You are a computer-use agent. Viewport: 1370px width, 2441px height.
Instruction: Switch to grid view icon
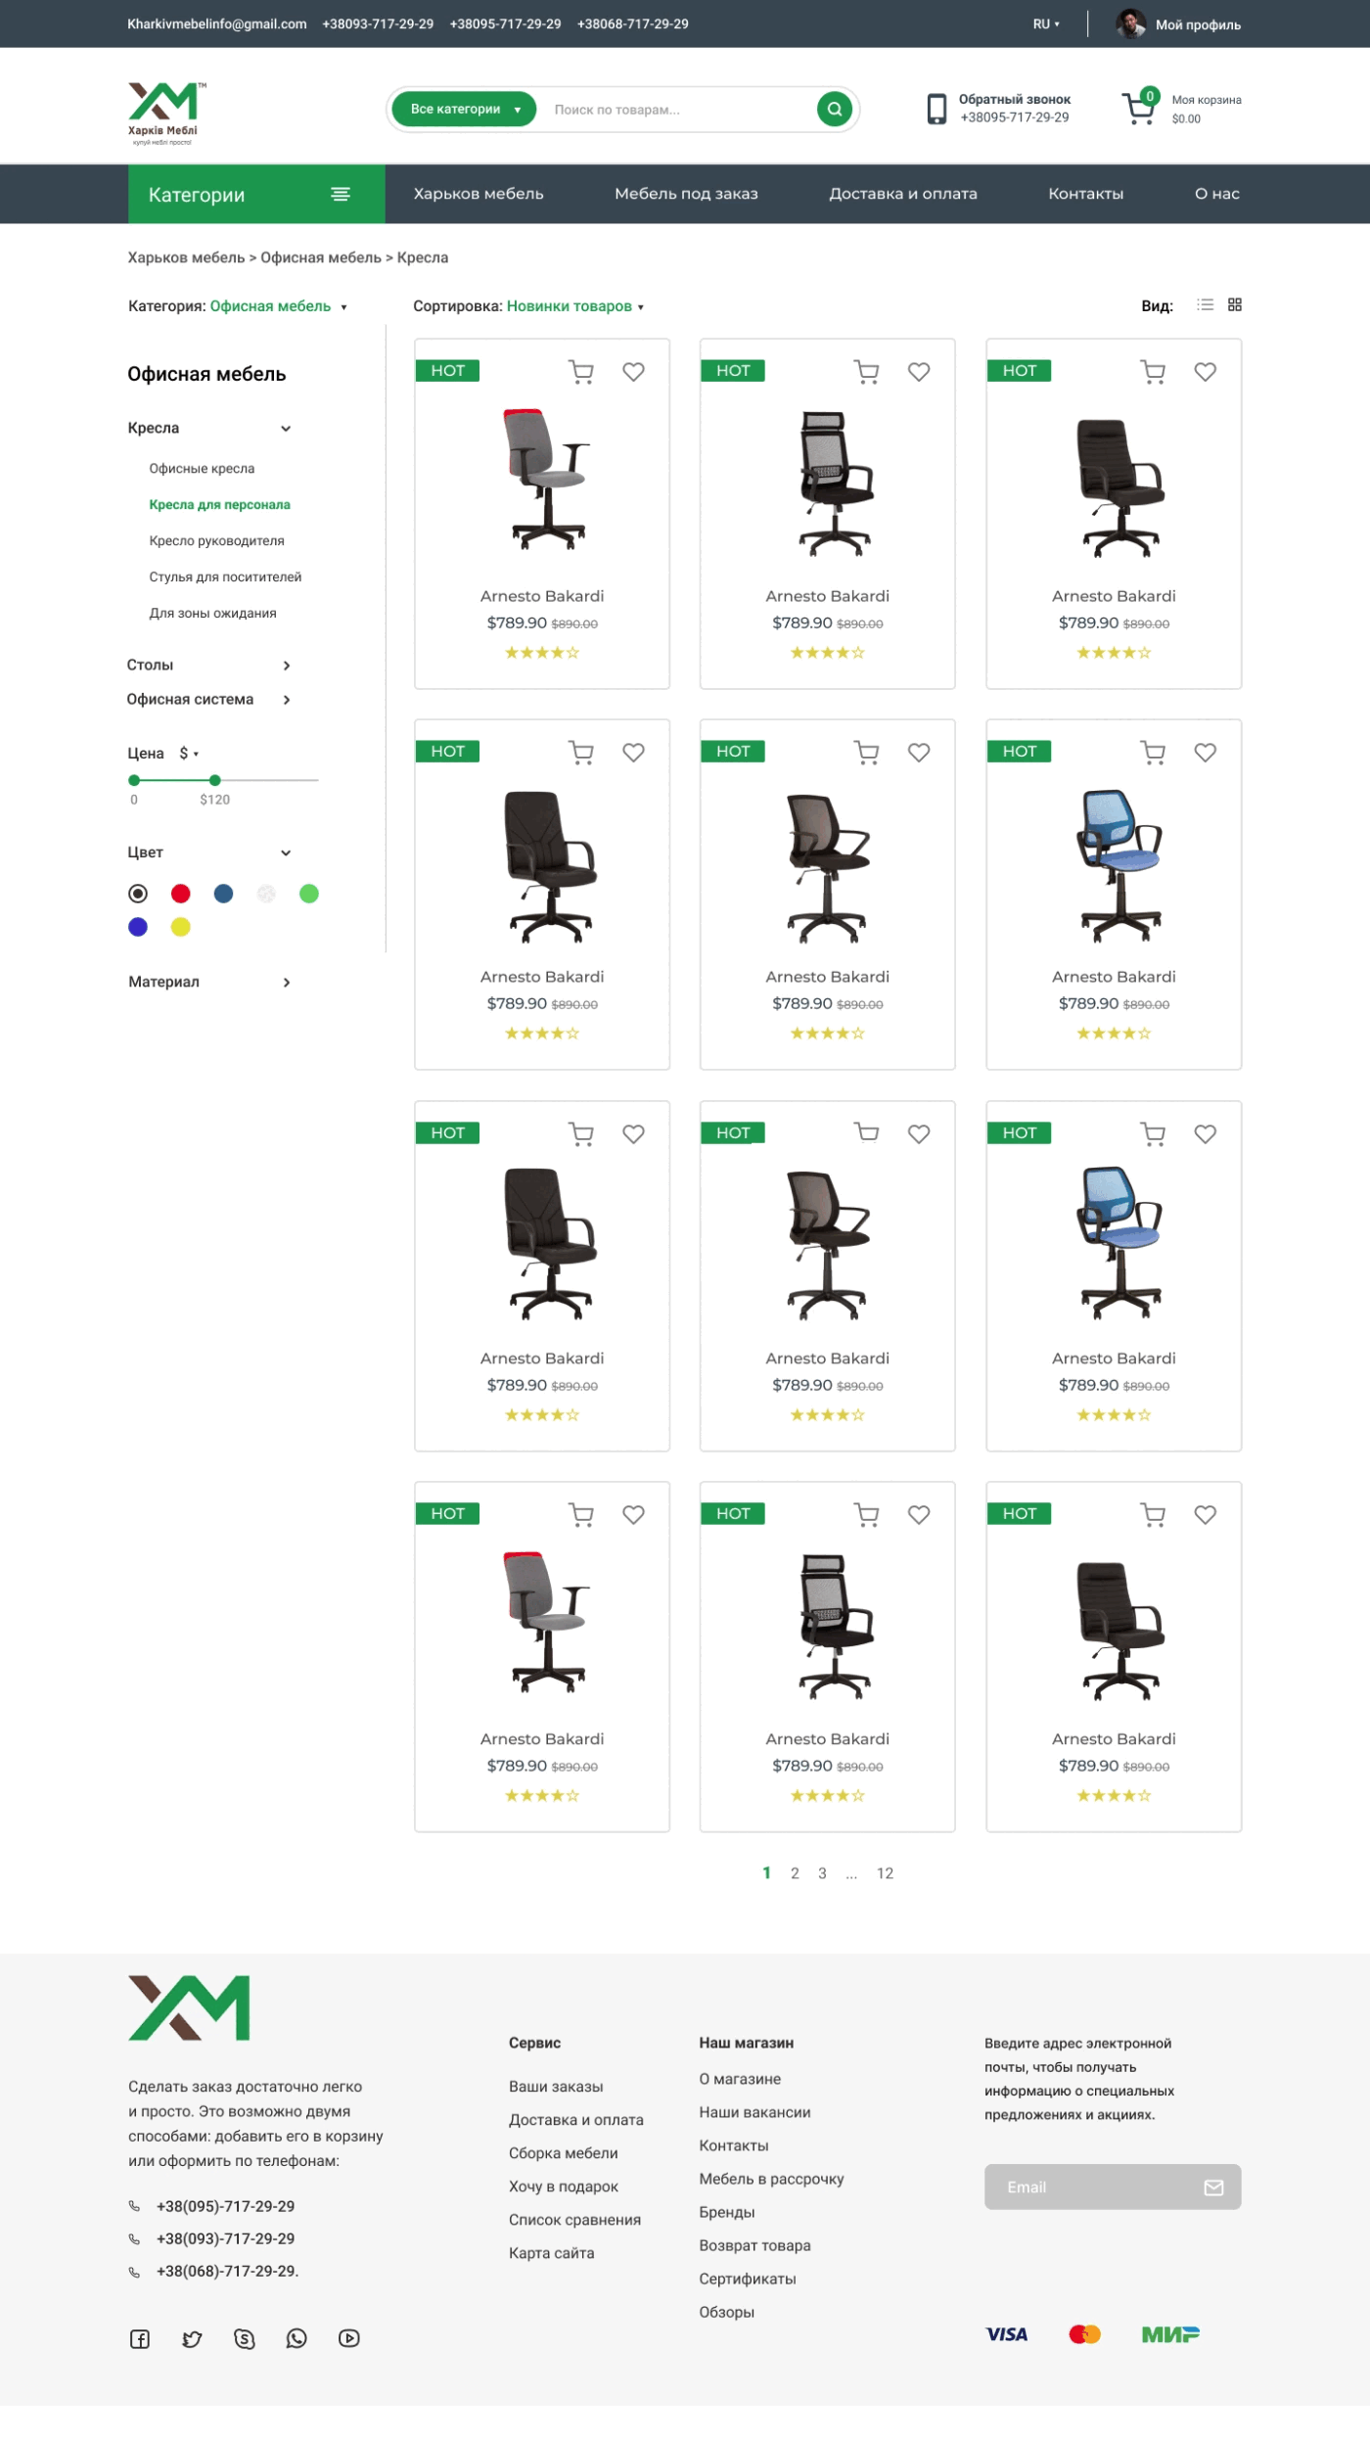(1235, 304)
